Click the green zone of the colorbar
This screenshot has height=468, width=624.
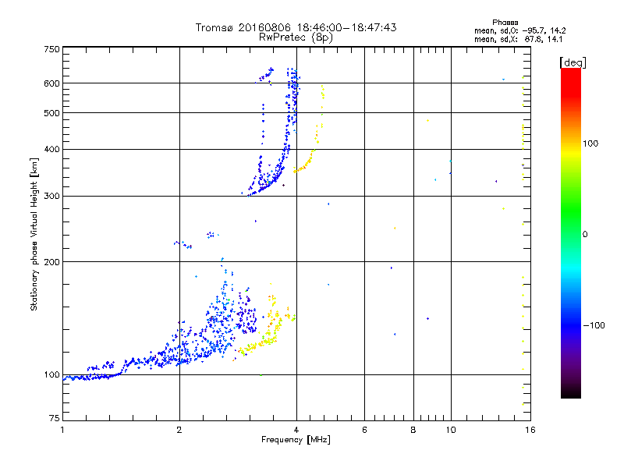tap(571, 211)
